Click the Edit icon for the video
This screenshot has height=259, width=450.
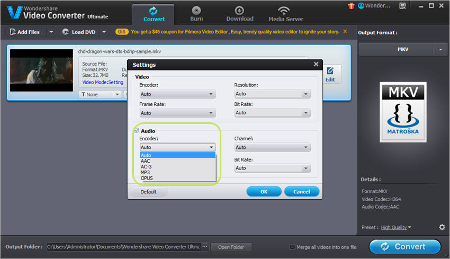(x=330, y=74)
